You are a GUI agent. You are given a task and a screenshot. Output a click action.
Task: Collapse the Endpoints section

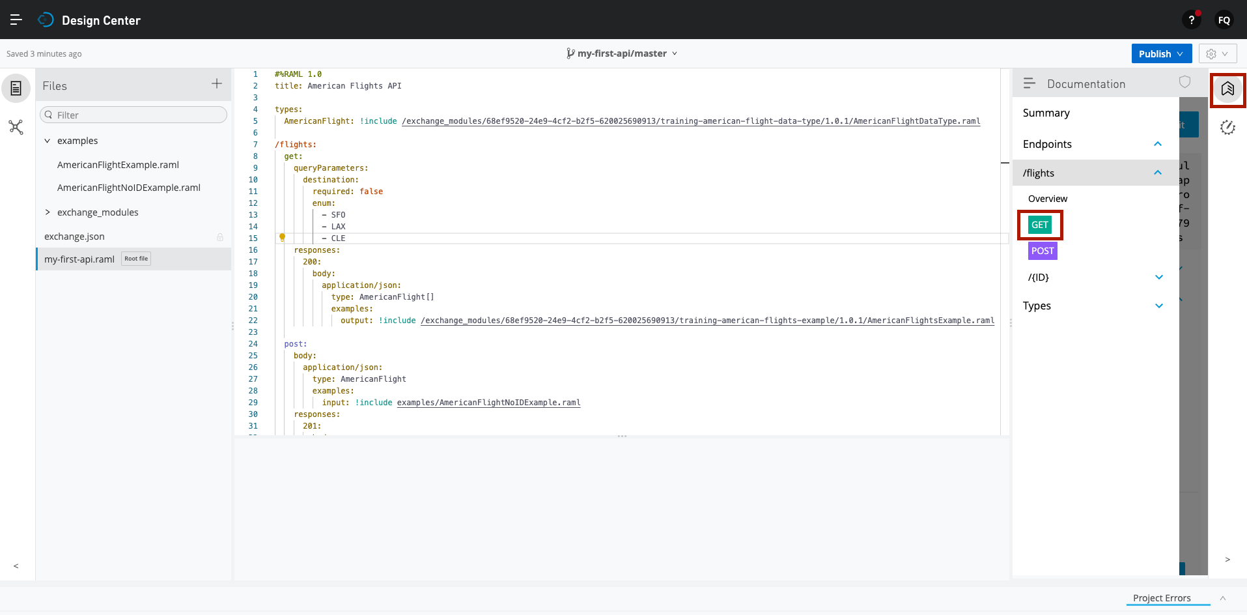click(1157, 144)
